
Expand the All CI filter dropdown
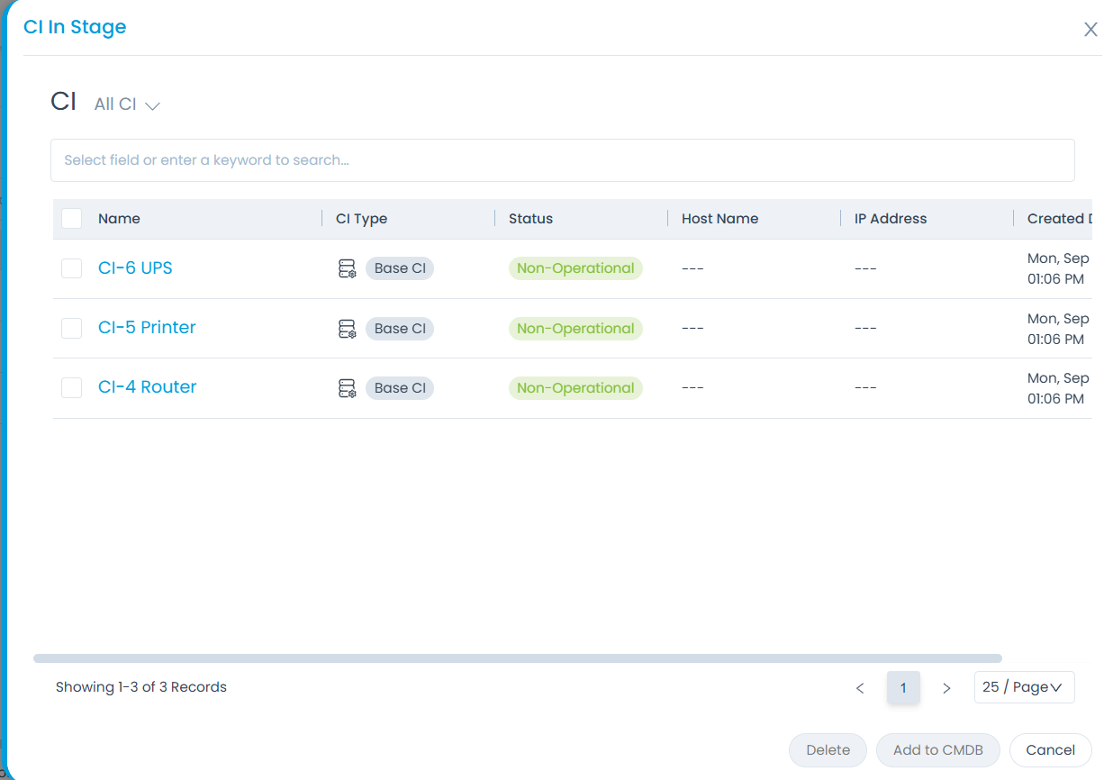click(127, 104)
